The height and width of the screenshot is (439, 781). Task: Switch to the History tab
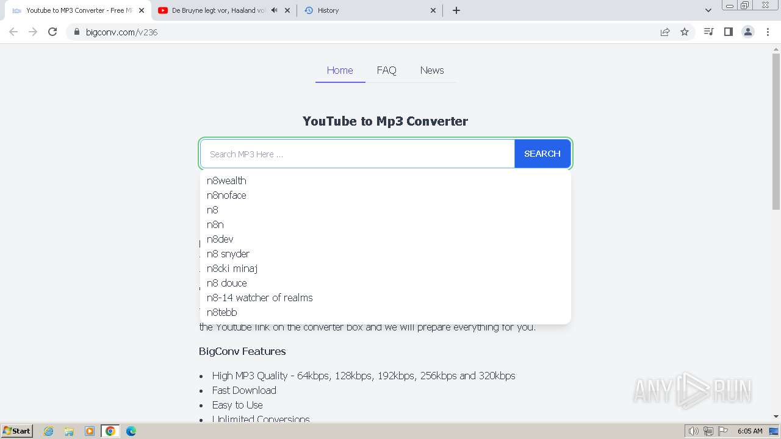tap(371, 10)
